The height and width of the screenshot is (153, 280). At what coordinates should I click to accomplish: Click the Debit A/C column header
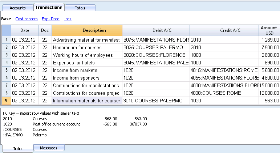coord(156,30)
